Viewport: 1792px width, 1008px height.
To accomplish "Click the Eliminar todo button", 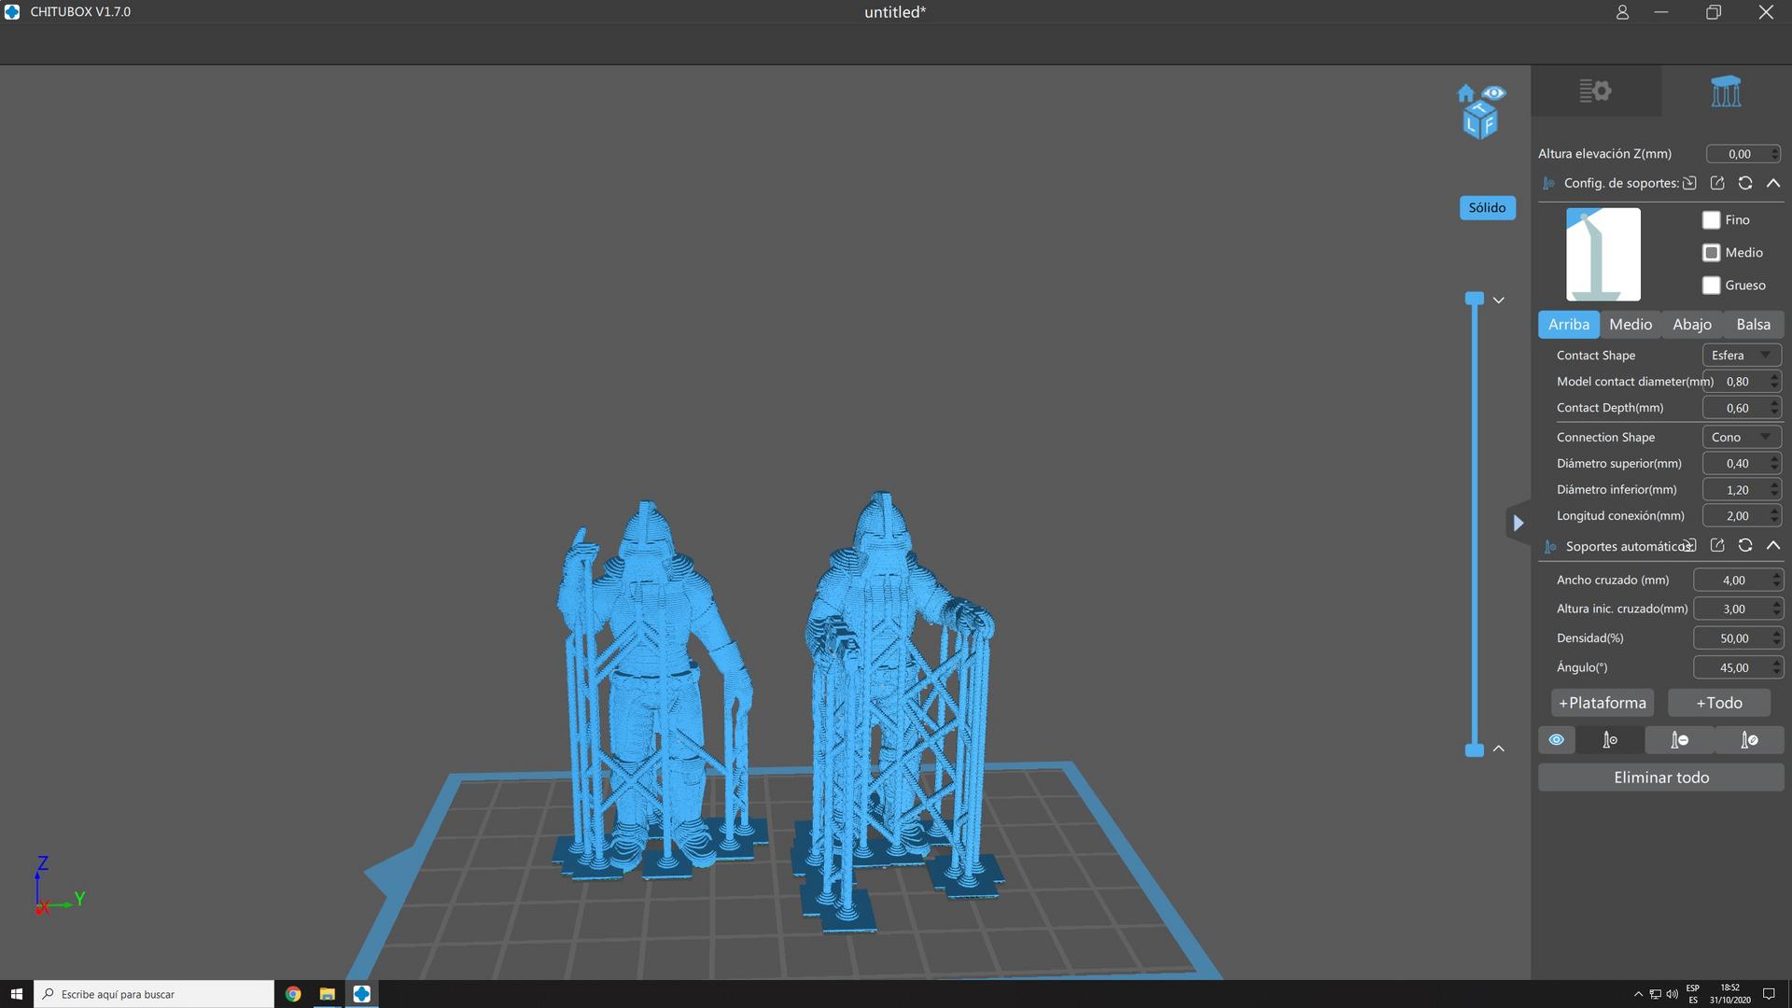I will coord(1660,777).
